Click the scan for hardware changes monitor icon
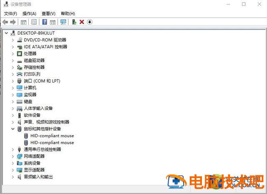The height and width of the screenshot is (194, 267). (63, 22)
